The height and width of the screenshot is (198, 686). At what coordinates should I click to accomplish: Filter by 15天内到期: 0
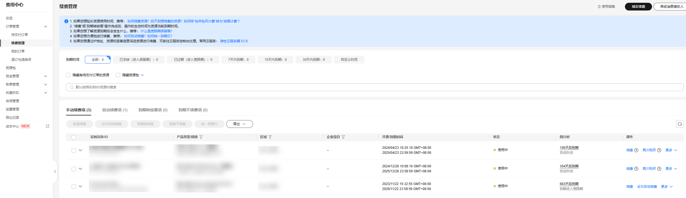[x=275, y=60]
